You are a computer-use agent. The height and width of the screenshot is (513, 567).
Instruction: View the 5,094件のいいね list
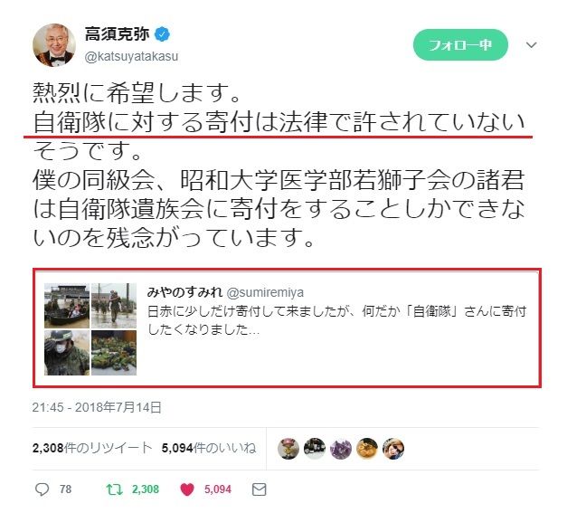pos(209,448)
